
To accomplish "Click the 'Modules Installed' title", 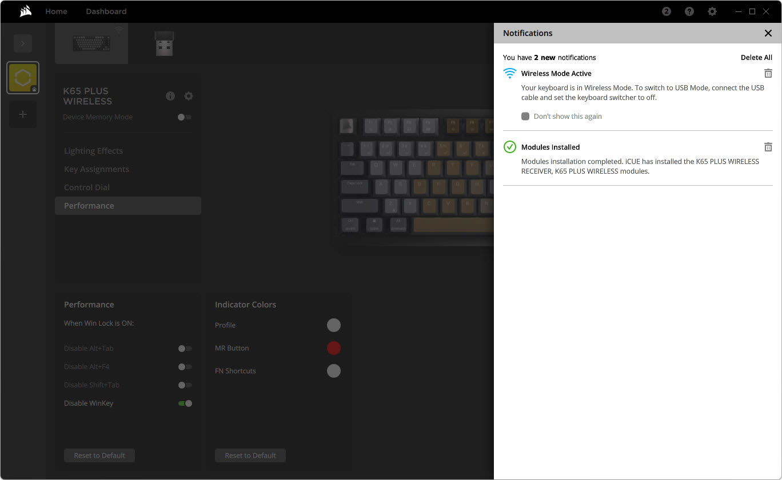I will point(550,147).
